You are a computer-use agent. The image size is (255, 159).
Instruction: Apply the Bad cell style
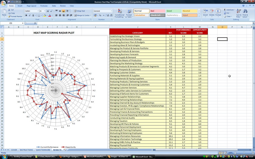point(157,11)
